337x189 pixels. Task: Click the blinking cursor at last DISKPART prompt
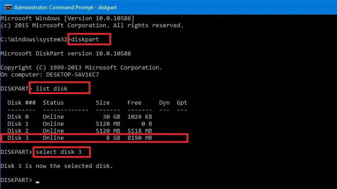tap(38, 181)
